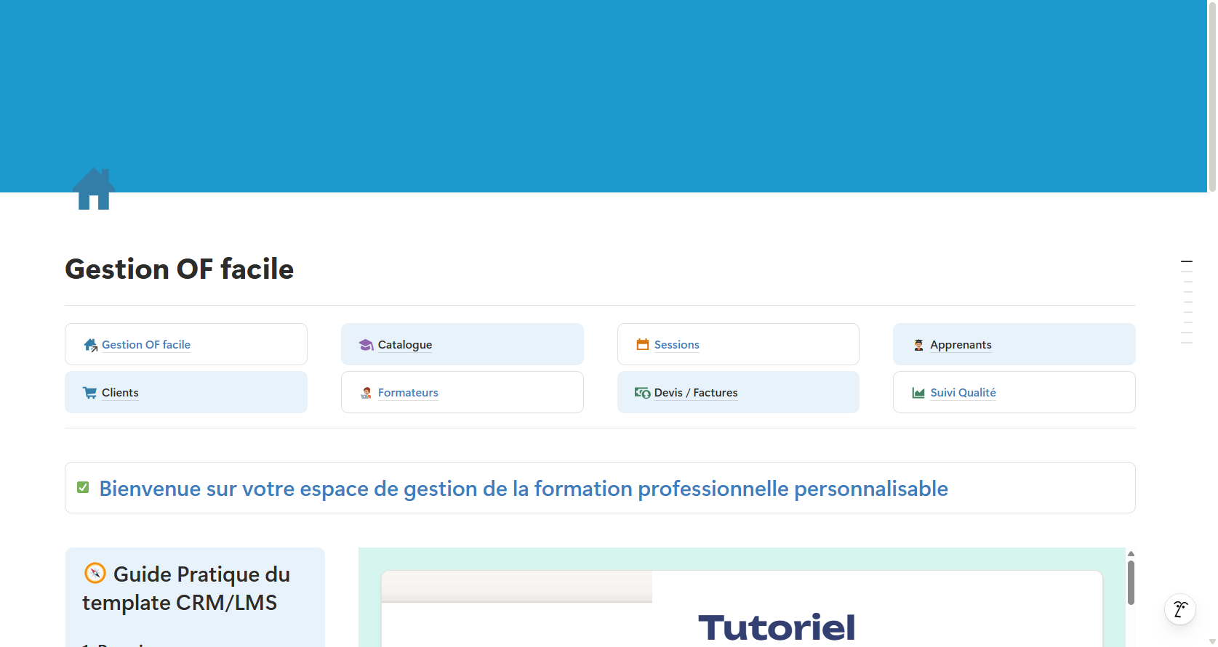The width and height of the screenshot is (1218, 647).
Task: Click the blue house page icon
Action: [94, 190]
